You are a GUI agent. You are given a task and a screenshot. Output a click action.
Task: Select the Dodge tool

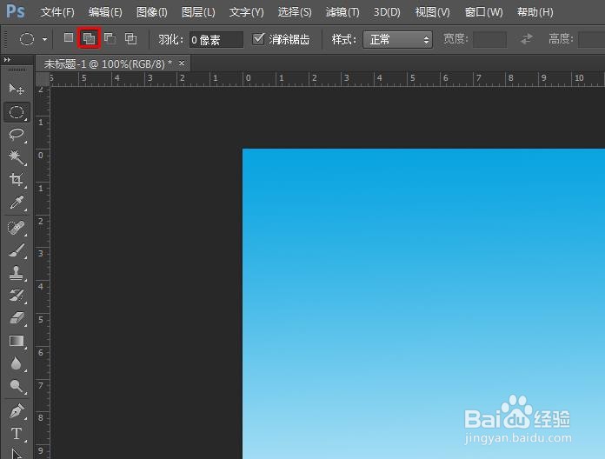tap(17, 386)
